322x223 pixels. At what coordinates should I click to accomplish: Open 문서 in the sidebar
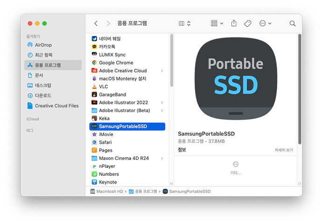[x=53, y=75]
